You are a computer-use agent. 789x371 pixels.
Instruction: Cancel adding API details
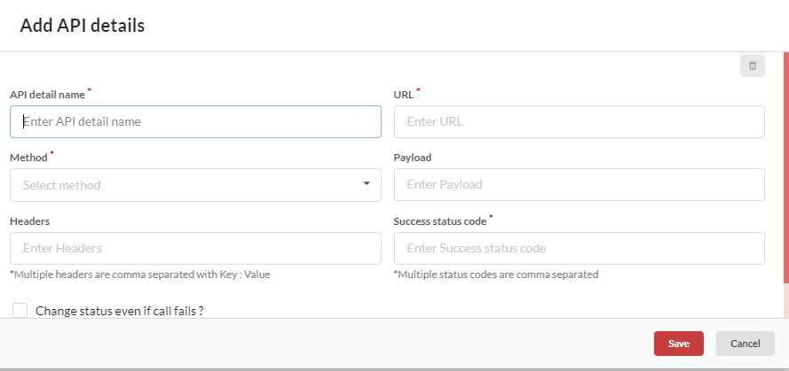coord(746,344)
